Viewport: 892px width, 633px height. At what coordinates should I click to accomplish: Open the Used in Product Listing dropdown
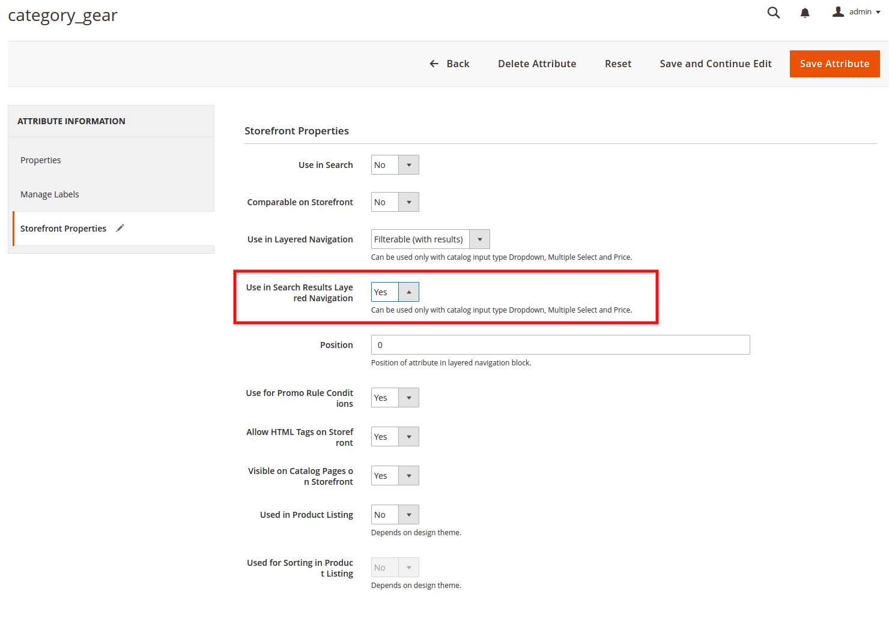[x=395, y=515]
